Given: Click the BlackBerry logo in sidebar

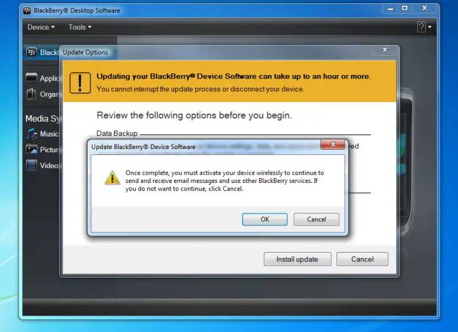Looking at the screenshot, I should [31, 52].
